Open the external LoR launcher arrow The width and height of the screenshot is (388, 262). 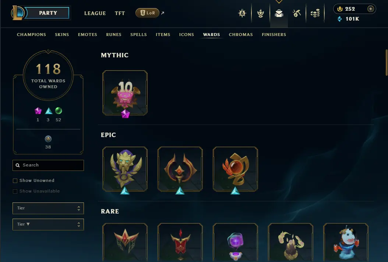[163, 13]
